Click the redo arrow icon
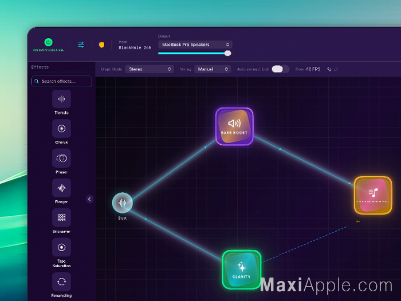 tap(336, 69)
